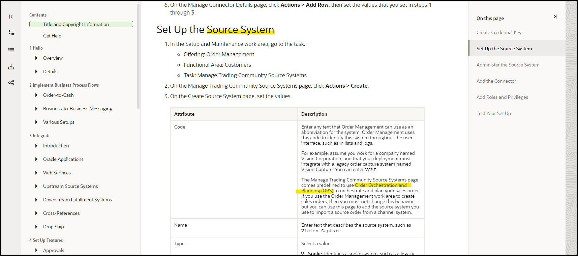Open the Web Services topic

tap(57, 173)
